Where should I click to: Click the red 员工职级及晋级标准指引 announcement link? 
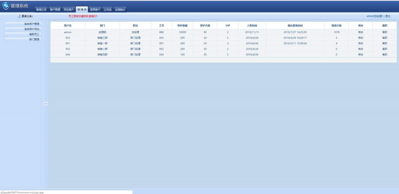click(83, 16)
